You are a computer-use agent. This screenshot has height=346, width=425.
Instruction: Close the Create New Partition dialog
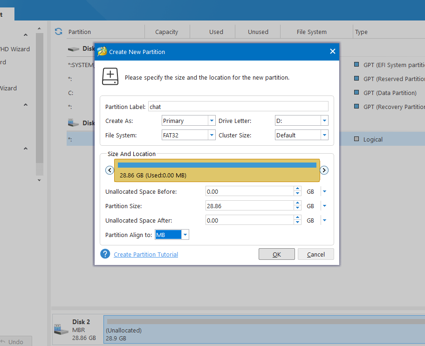(x=332, y=52)
